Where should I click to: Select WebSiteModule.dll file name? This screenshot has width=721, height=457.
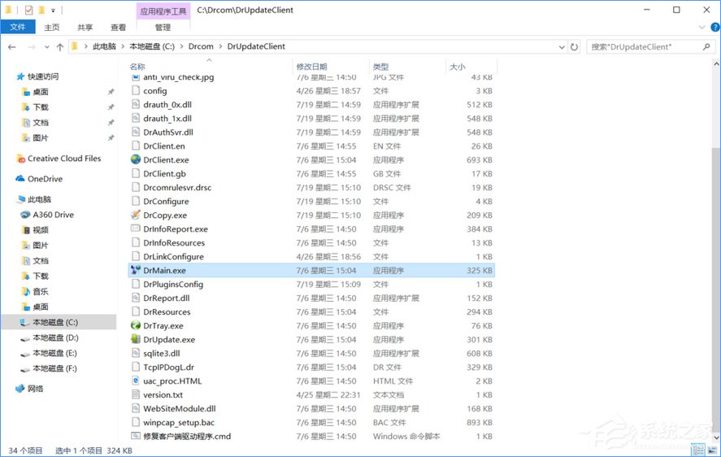(180, 408)
